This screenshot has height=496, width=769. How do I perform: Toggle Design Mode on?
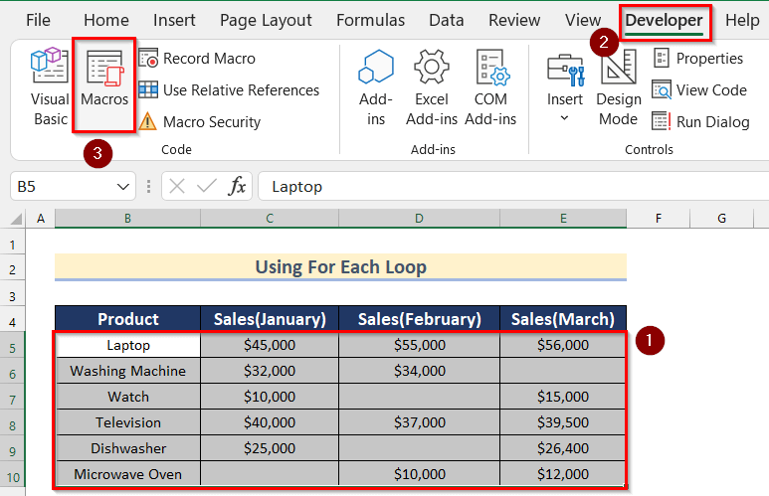(618, 87)
